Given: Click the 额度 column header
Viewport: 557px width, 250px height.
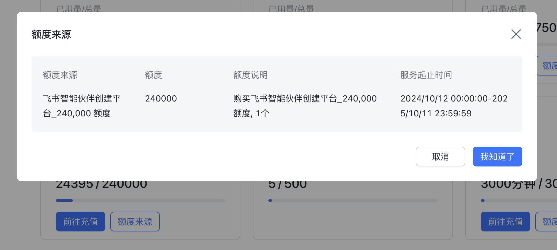Looking at the screenshot, I should (x=154, y=75).
